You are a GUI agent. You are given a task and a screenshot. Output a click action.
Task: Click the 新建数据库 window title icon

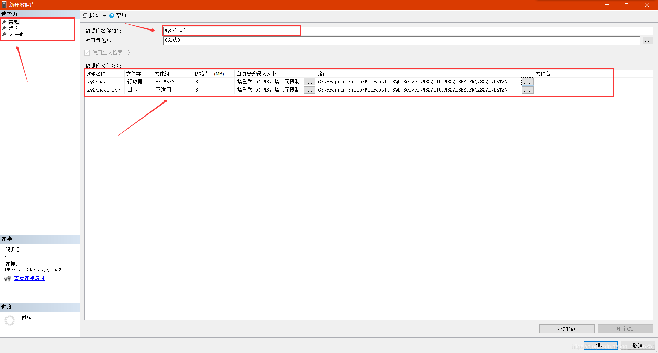coord(4,5)
